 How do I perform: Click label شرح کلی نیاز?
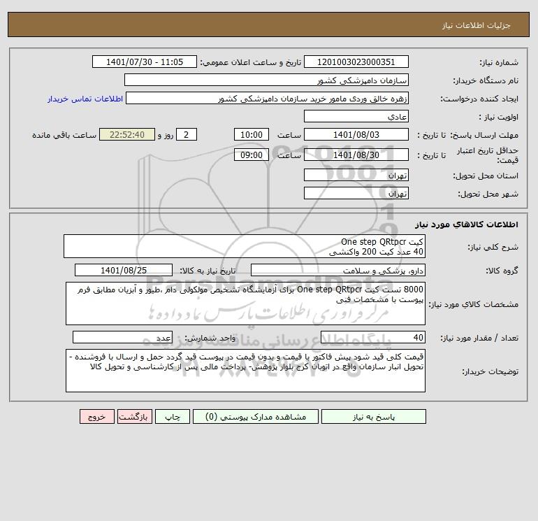[x=493, y=247]
